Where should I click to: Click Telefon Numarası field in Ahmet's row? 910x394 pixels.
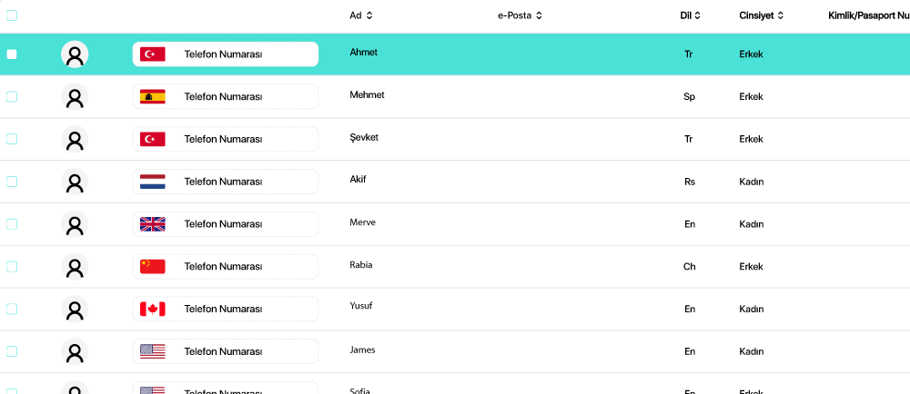click(223, 54)
